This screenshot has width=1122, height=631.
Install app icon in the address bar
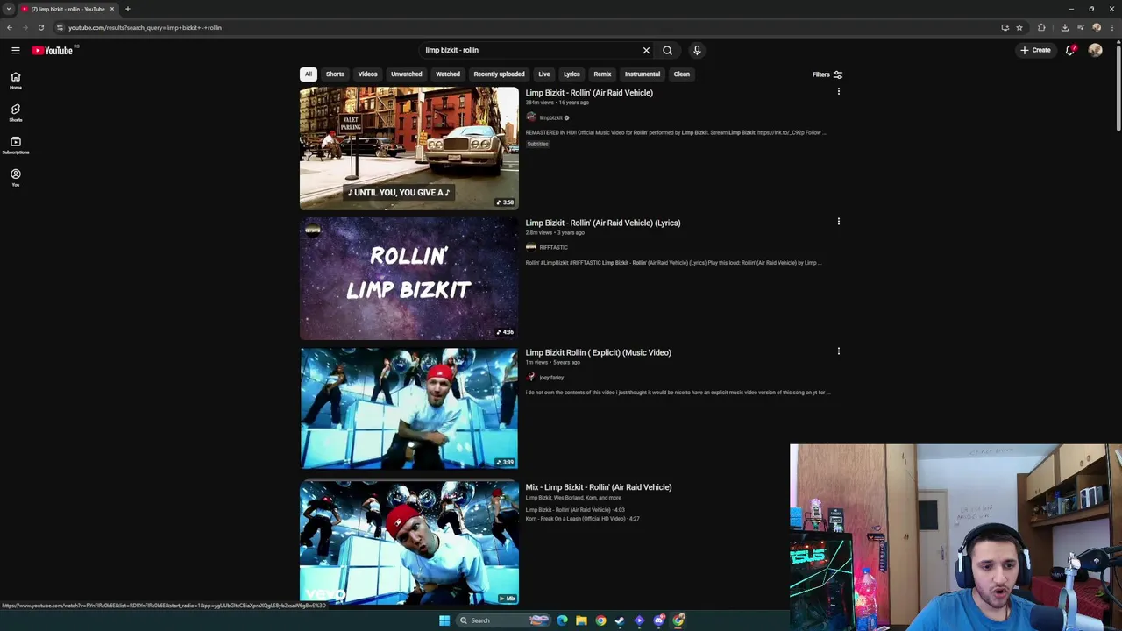[1005, 27]
